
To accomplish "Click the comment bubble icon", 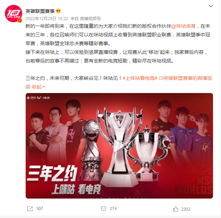I will click(103, 209).
